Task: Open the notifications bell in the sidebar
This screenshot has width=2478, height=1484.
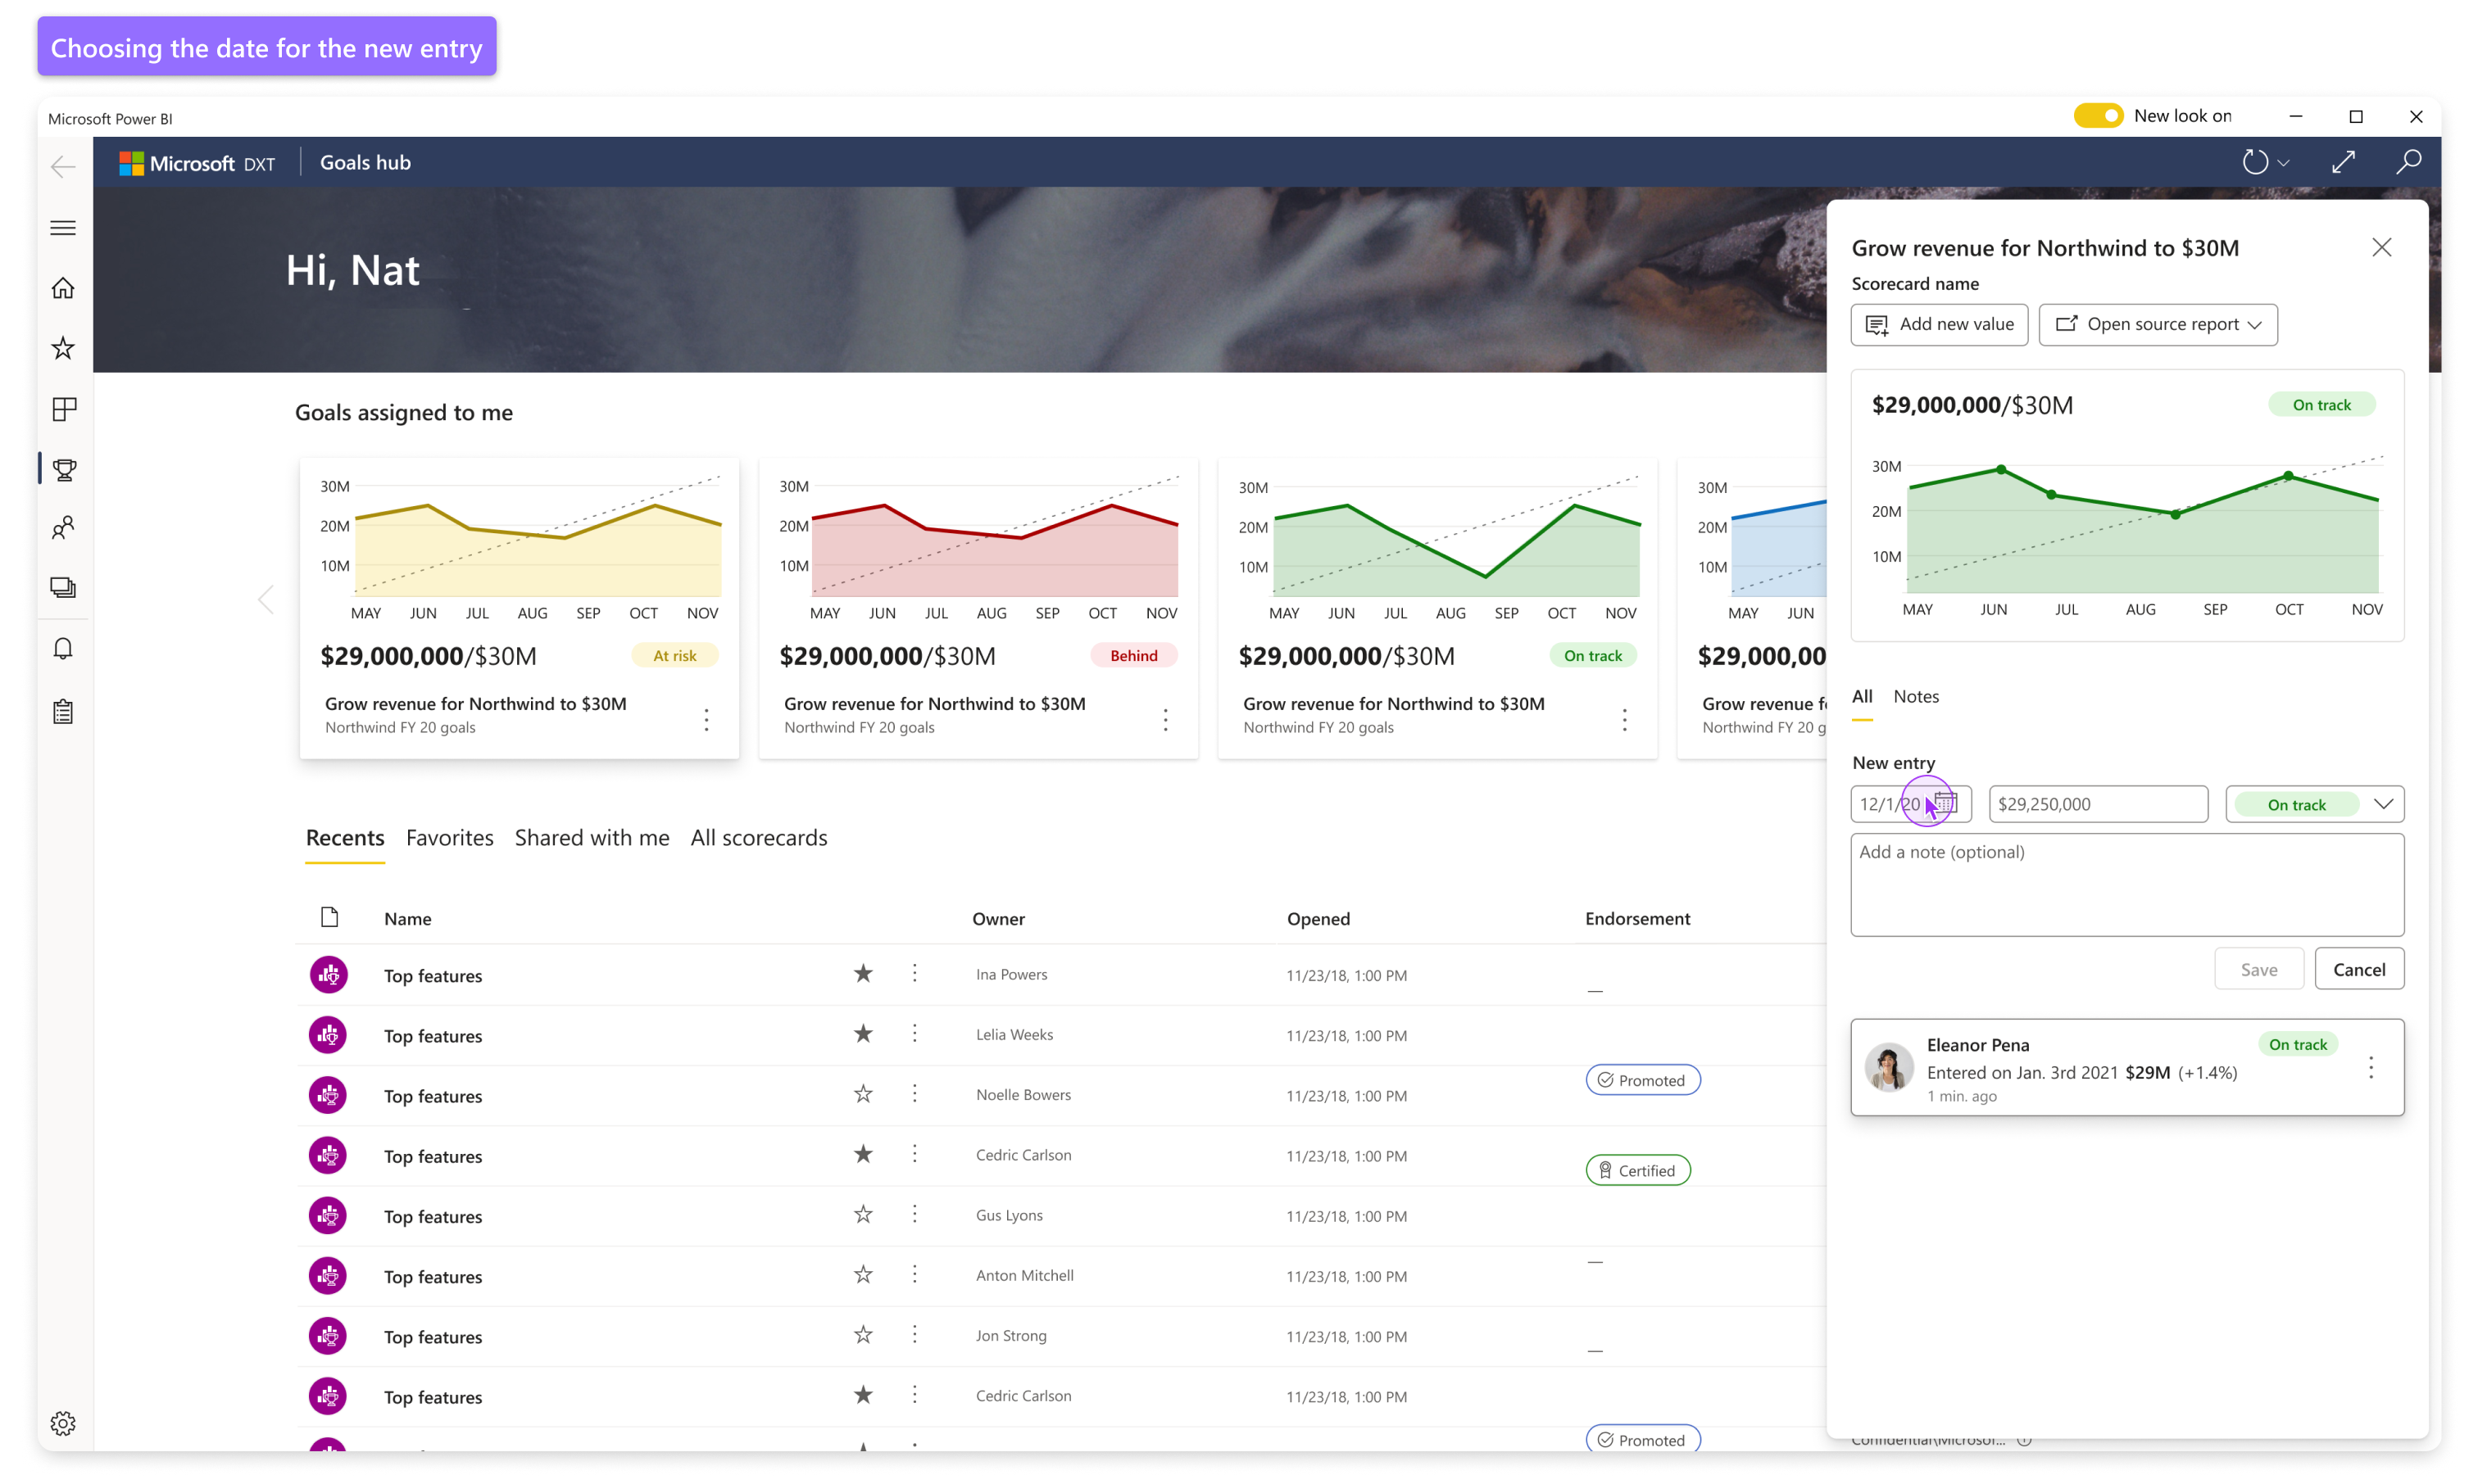Action: pyautogui.click(x=63, y=649)
